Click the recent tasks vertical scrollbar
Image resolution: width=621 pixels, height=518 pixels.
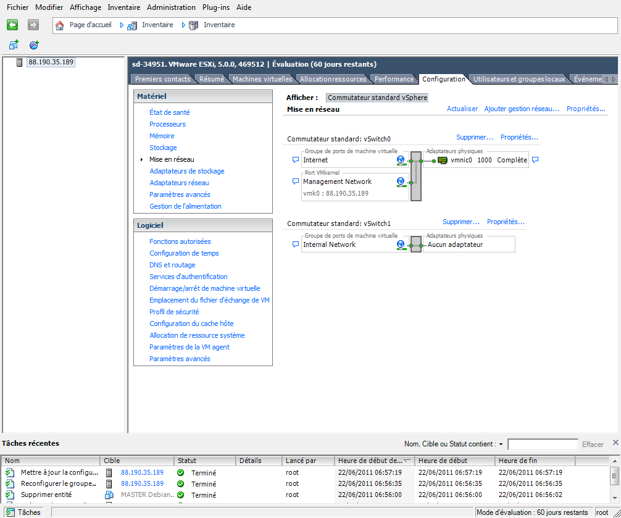click(614, 480)
